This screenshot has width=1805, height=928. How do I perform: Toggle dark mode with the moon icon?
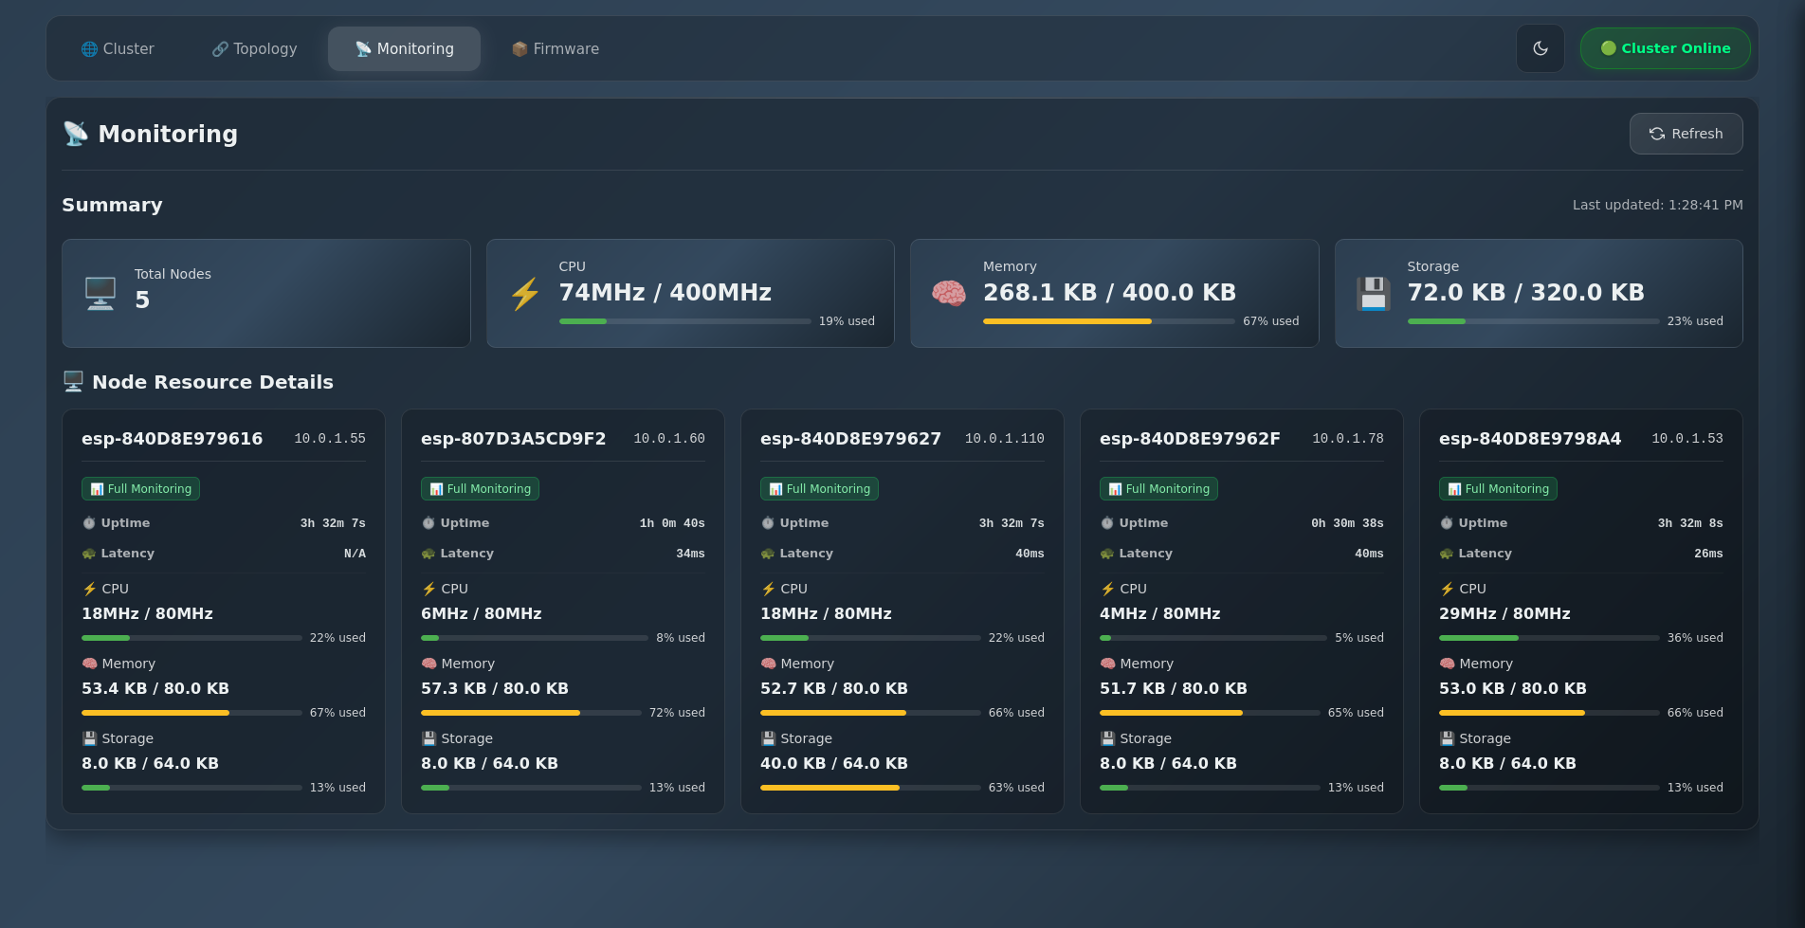(x=1540, y=48)
